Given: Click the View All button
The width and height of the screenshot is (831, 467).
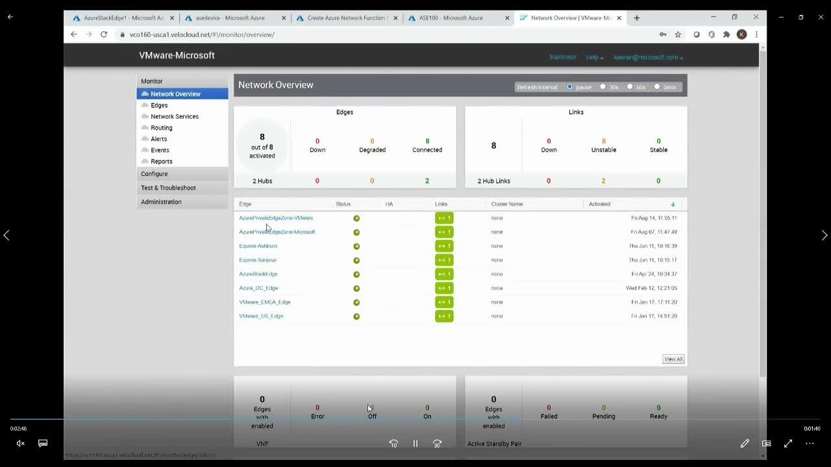Looking at the screenshot, I should point(673,359).
